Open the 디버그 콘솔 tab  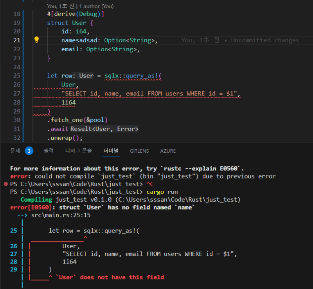click(x=79, y=151)
